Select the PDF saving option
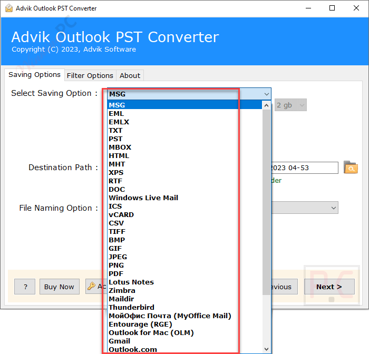This screenshot has width=369, height=354. (184, 274)
